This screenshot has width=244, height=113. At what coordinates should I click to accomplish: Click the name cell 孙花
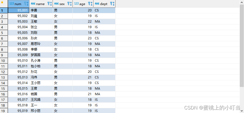point(41,72)
